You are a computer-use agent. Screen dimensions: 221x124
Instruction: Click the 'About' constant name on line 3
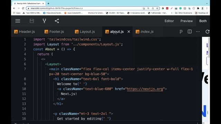click(x=50, y=49)
